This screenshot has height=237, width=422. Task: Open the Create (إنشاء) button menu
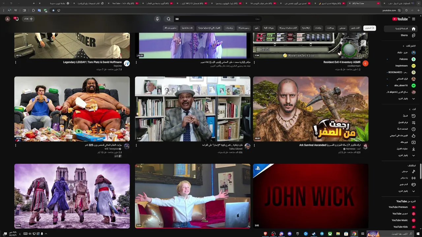[29, 19]
